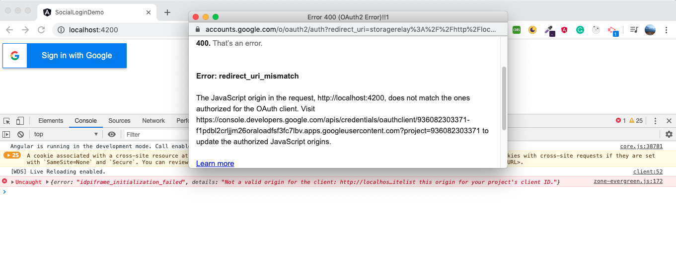Screen dimensions: 676x254
Task: Activate the DevTools inspect element picker
Action: [x=7, y=121]
